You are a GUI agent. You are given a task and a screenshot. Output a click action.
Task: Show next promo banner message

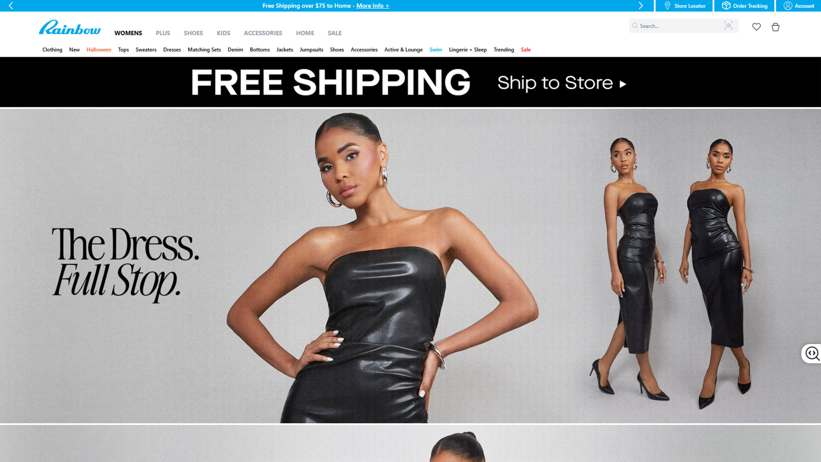641,6
